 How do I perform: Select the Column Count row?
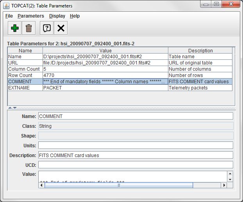coord(120,69)
